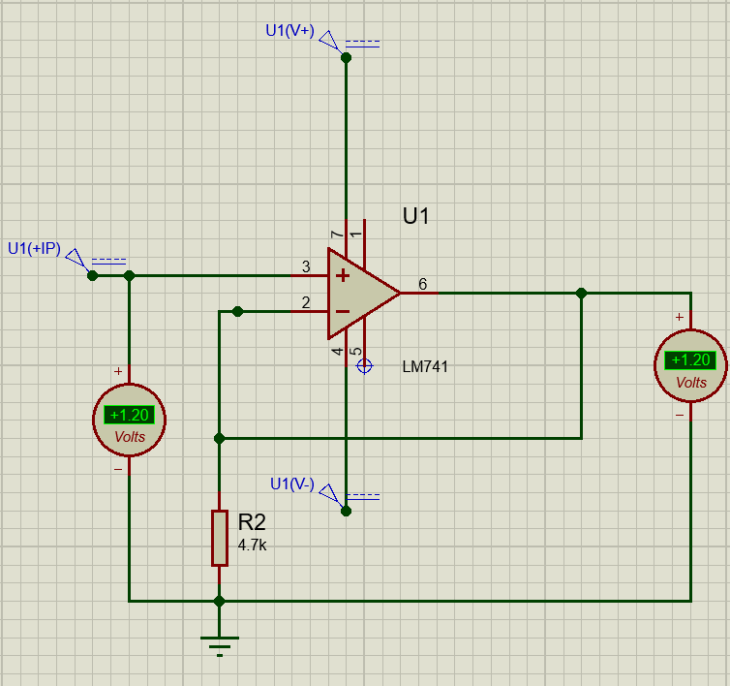The width and height of the screenshot is (730, 686).
Task: Select the LM741 op-amp triangle symbol
Action: (x=363, y=294)
